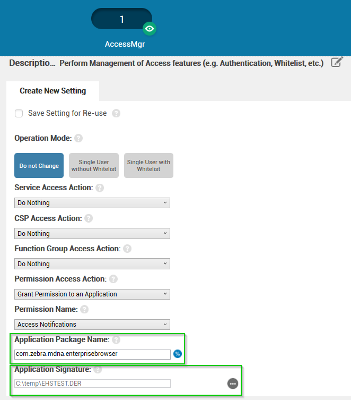351x400 pixels.
Task: Choose Single User without Whitelist mode
Action: [x=94, y=166]
